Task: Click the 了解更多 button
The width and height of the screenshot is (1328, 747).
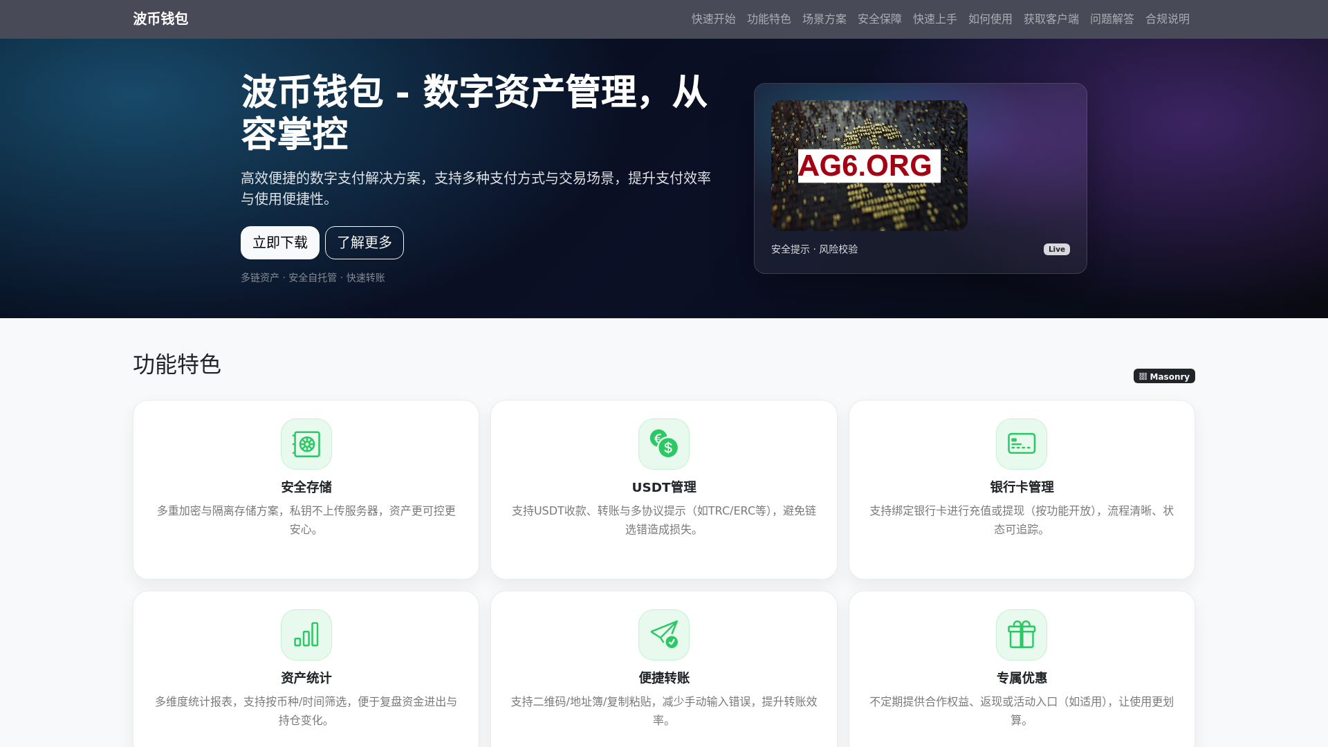Action: (x=365, y=243)
